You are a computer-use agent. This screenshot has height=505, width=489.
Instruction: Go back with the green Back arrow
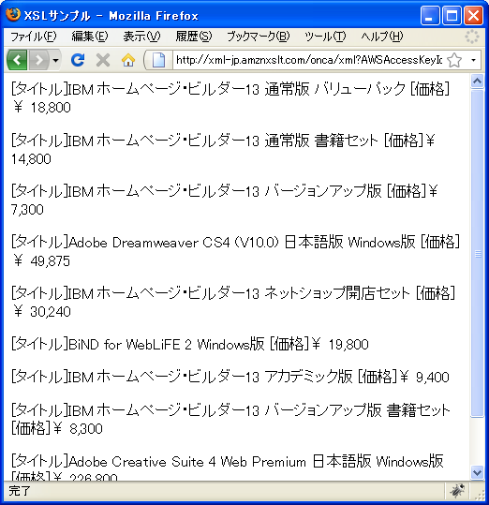(x=17, y=60)
